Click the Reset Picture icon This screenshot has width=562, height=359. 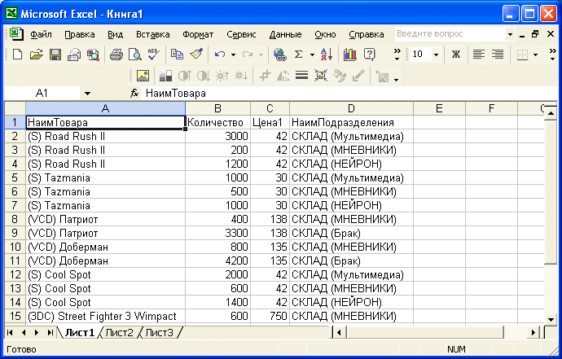[383, 76]
